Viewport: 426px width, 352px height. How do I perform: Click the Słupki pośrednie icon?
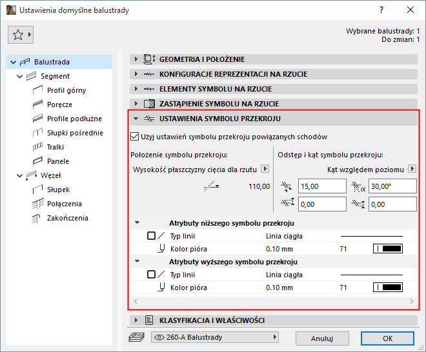tap(38, 133)
